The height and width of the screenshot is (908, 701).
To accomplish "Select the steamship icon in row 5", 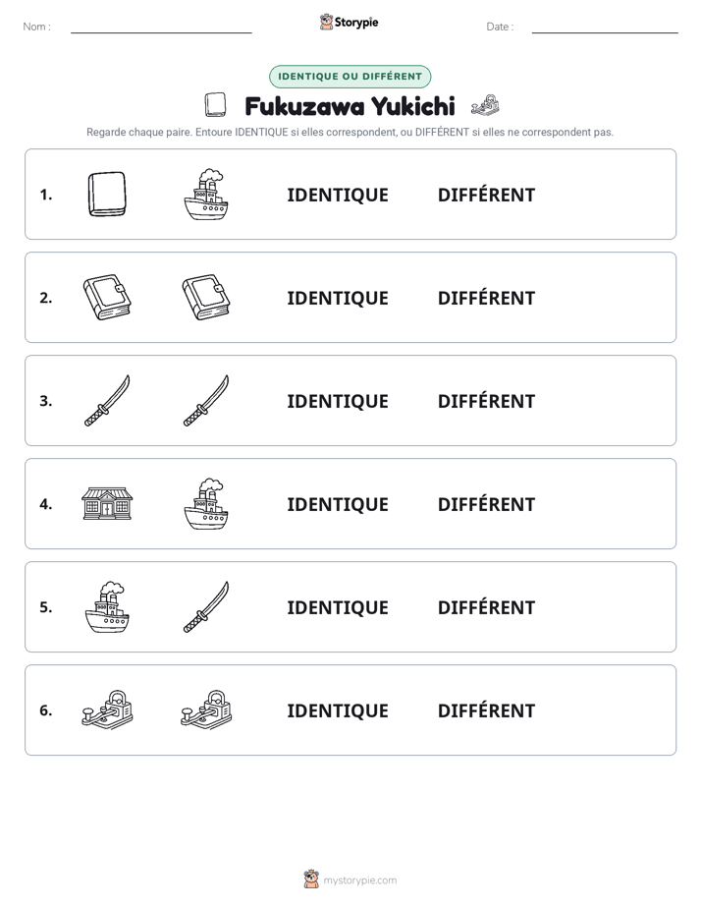I will pyautogui.click(x=107, y=607).
